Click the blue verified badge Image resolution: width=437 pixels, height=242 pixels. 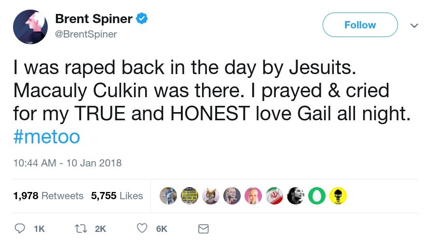pos(141,19)
